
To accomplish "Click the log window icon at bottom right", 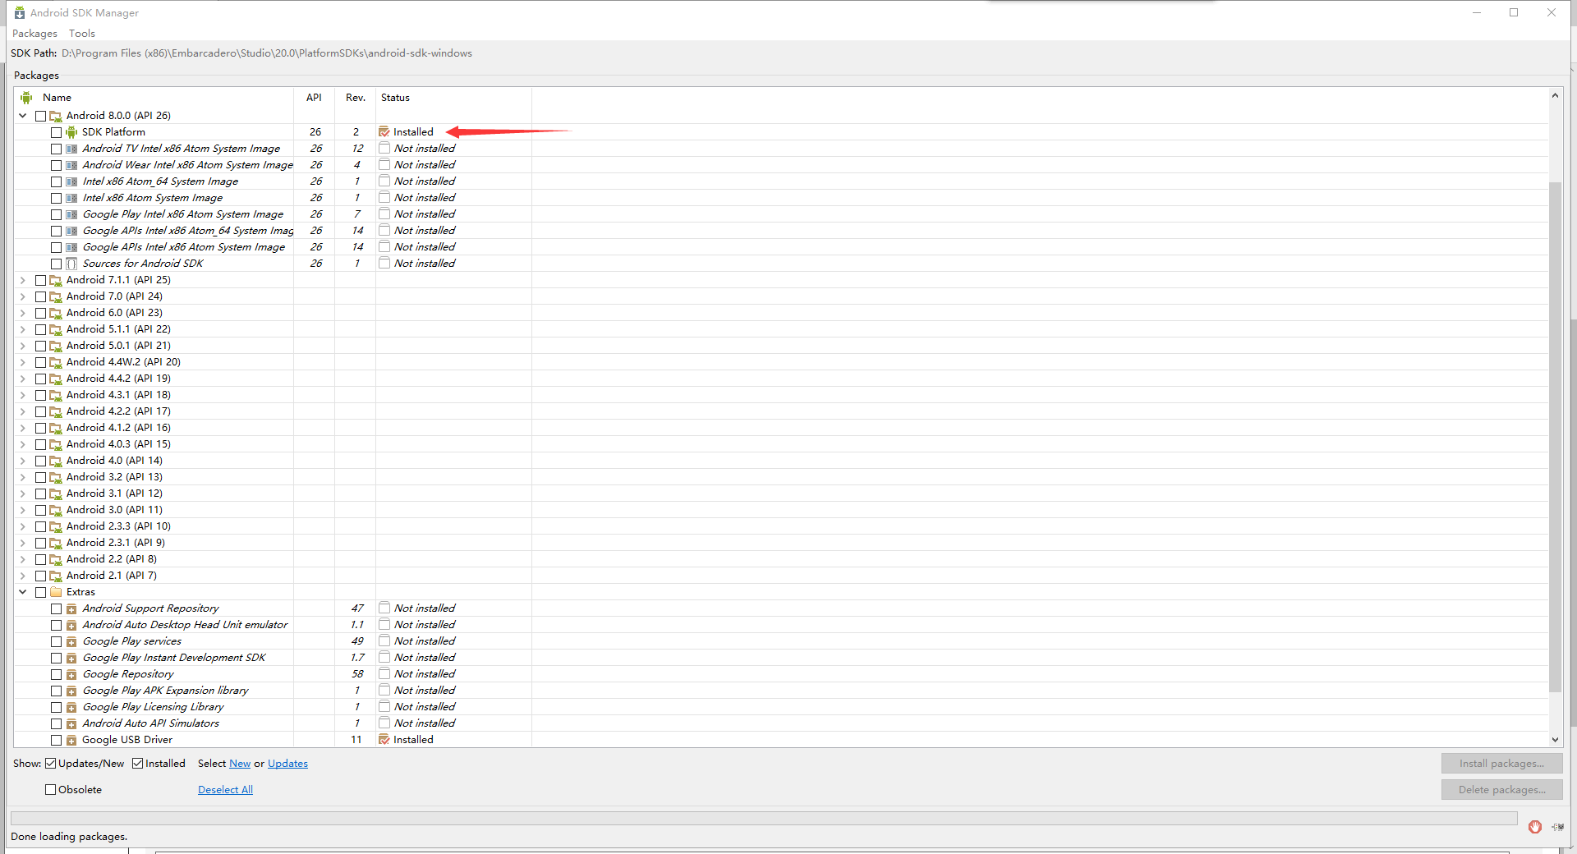I will click(1557, 827).
